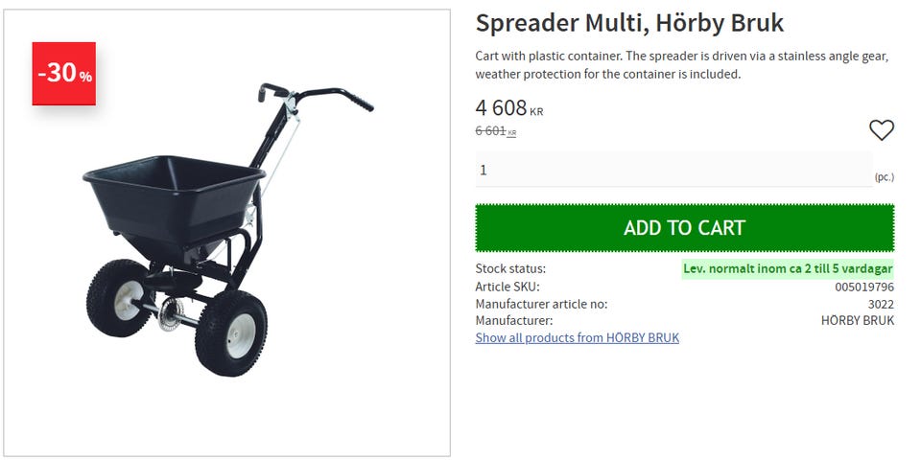Click the Manufacturer article no label

541,304
